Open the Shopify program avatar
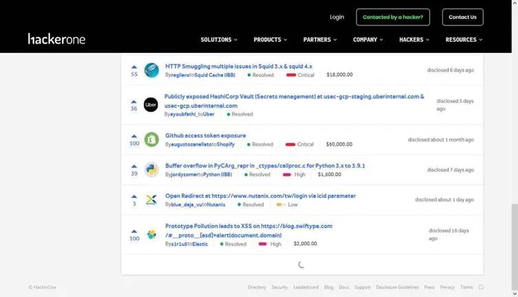Image resolution: width=518 pixels, height=297 pixels. click(x=151, y=140)
